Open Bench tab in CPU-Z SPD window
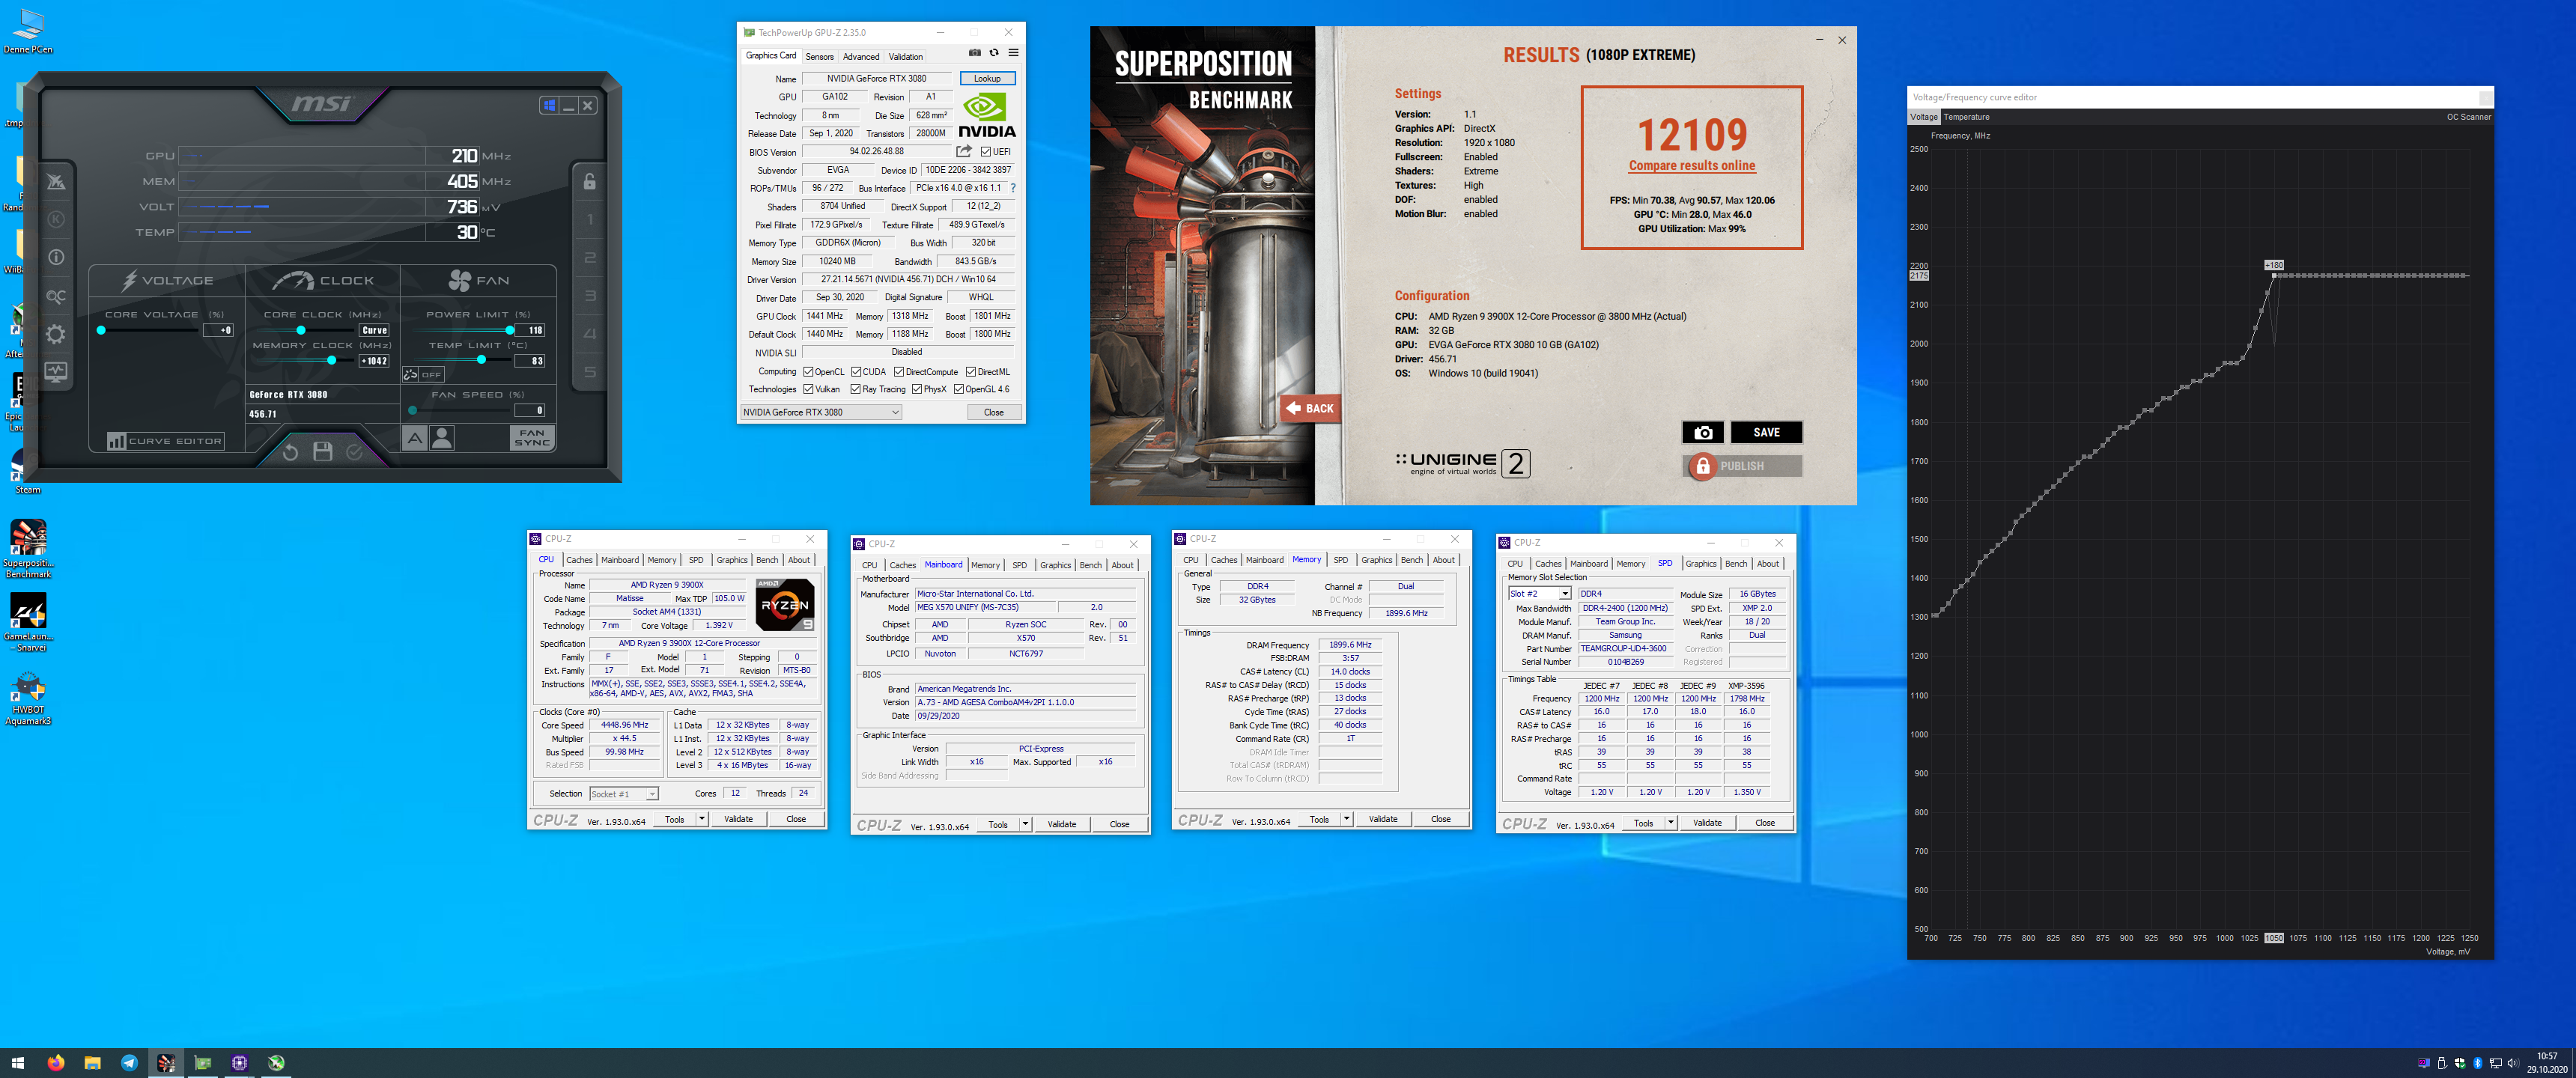 [1736, 564]
